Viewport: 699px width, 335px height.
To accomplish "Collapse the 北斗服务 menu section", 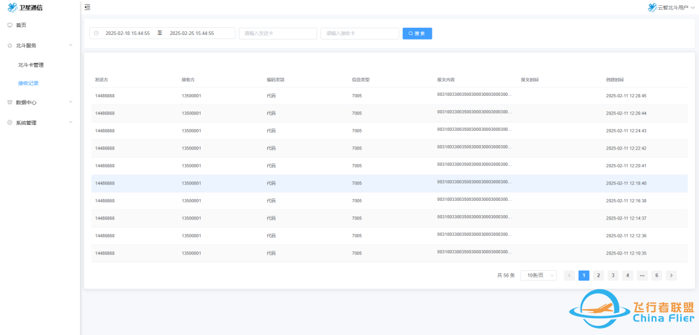I will tap(70, 45).
